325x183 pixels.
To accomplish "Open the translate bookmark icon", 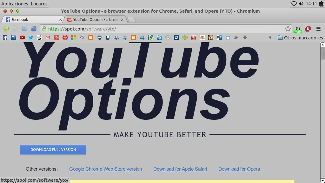I will (159, 37).
